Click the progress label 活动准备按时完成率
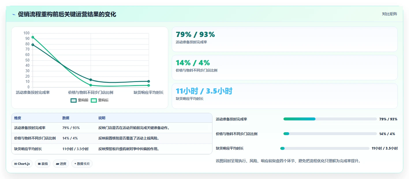 231,119
